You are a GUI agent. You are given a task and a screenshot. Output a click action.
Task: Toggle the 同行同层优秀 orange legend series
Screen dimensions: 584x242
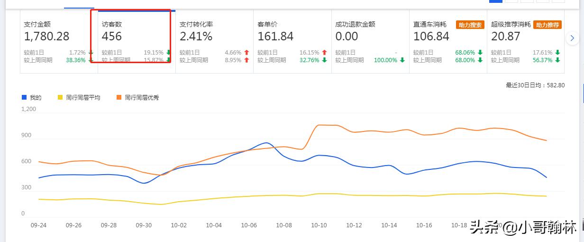pyautogui.click(x=137, y=98)
